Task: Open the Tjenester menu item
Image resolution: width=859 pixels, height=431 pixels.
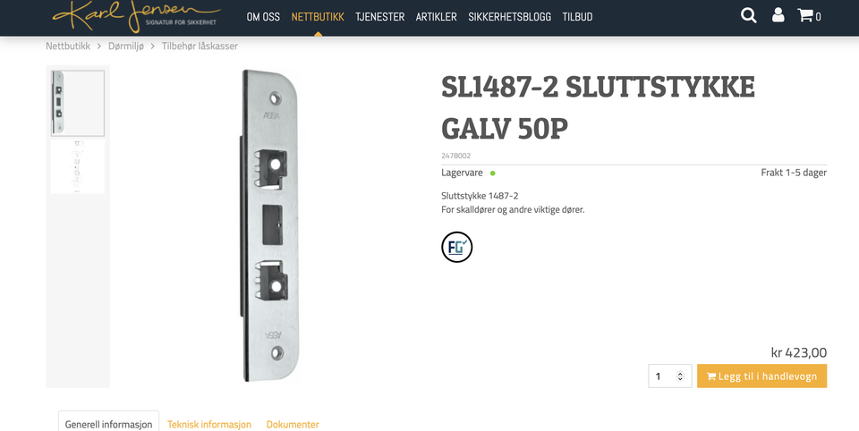Action: coord(379,16)
